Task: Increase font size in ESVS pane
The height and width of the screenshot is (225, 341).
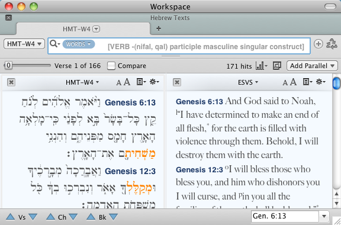Action: click(x=293, y=82)
